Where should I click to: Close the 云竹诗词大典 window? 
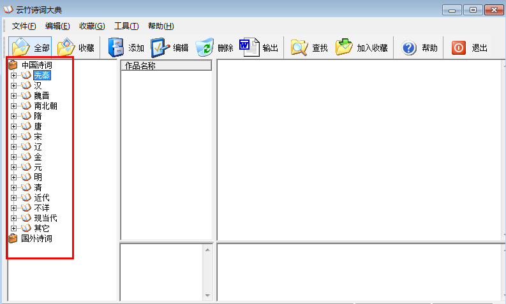pyautogui.click(x=494, y=10)
